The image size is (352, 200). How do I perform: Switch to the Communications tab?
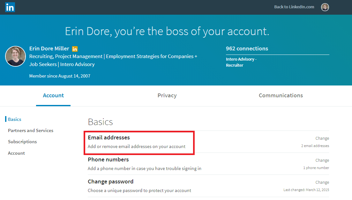pos(281,95)
